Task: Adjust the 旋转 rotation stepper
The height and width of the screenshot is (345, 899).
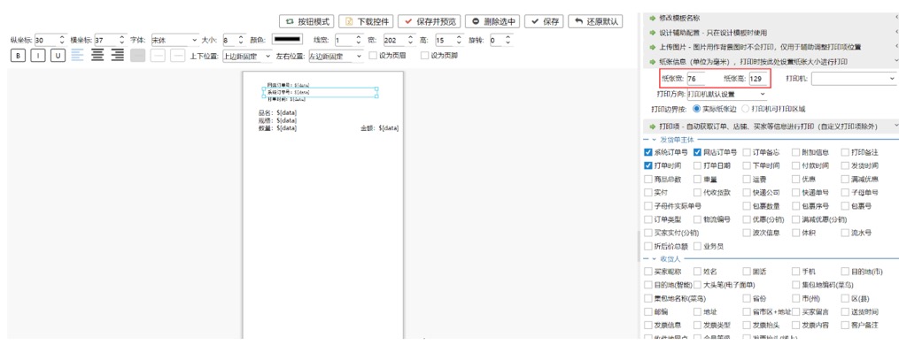Action: tap(508, 40)
